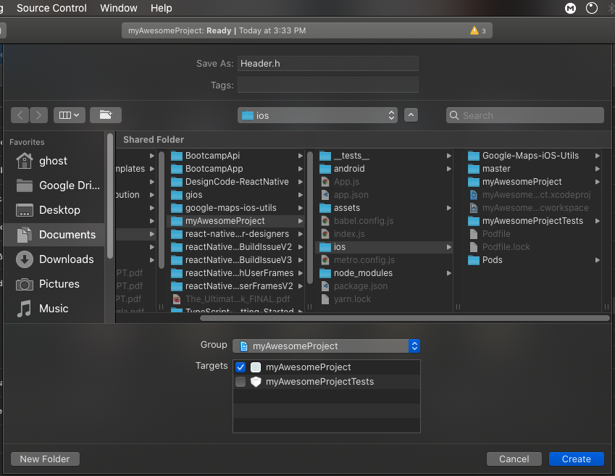615x476 pixels.
Task: Click the M icon in menu bar
Action: tap(570, 8)
